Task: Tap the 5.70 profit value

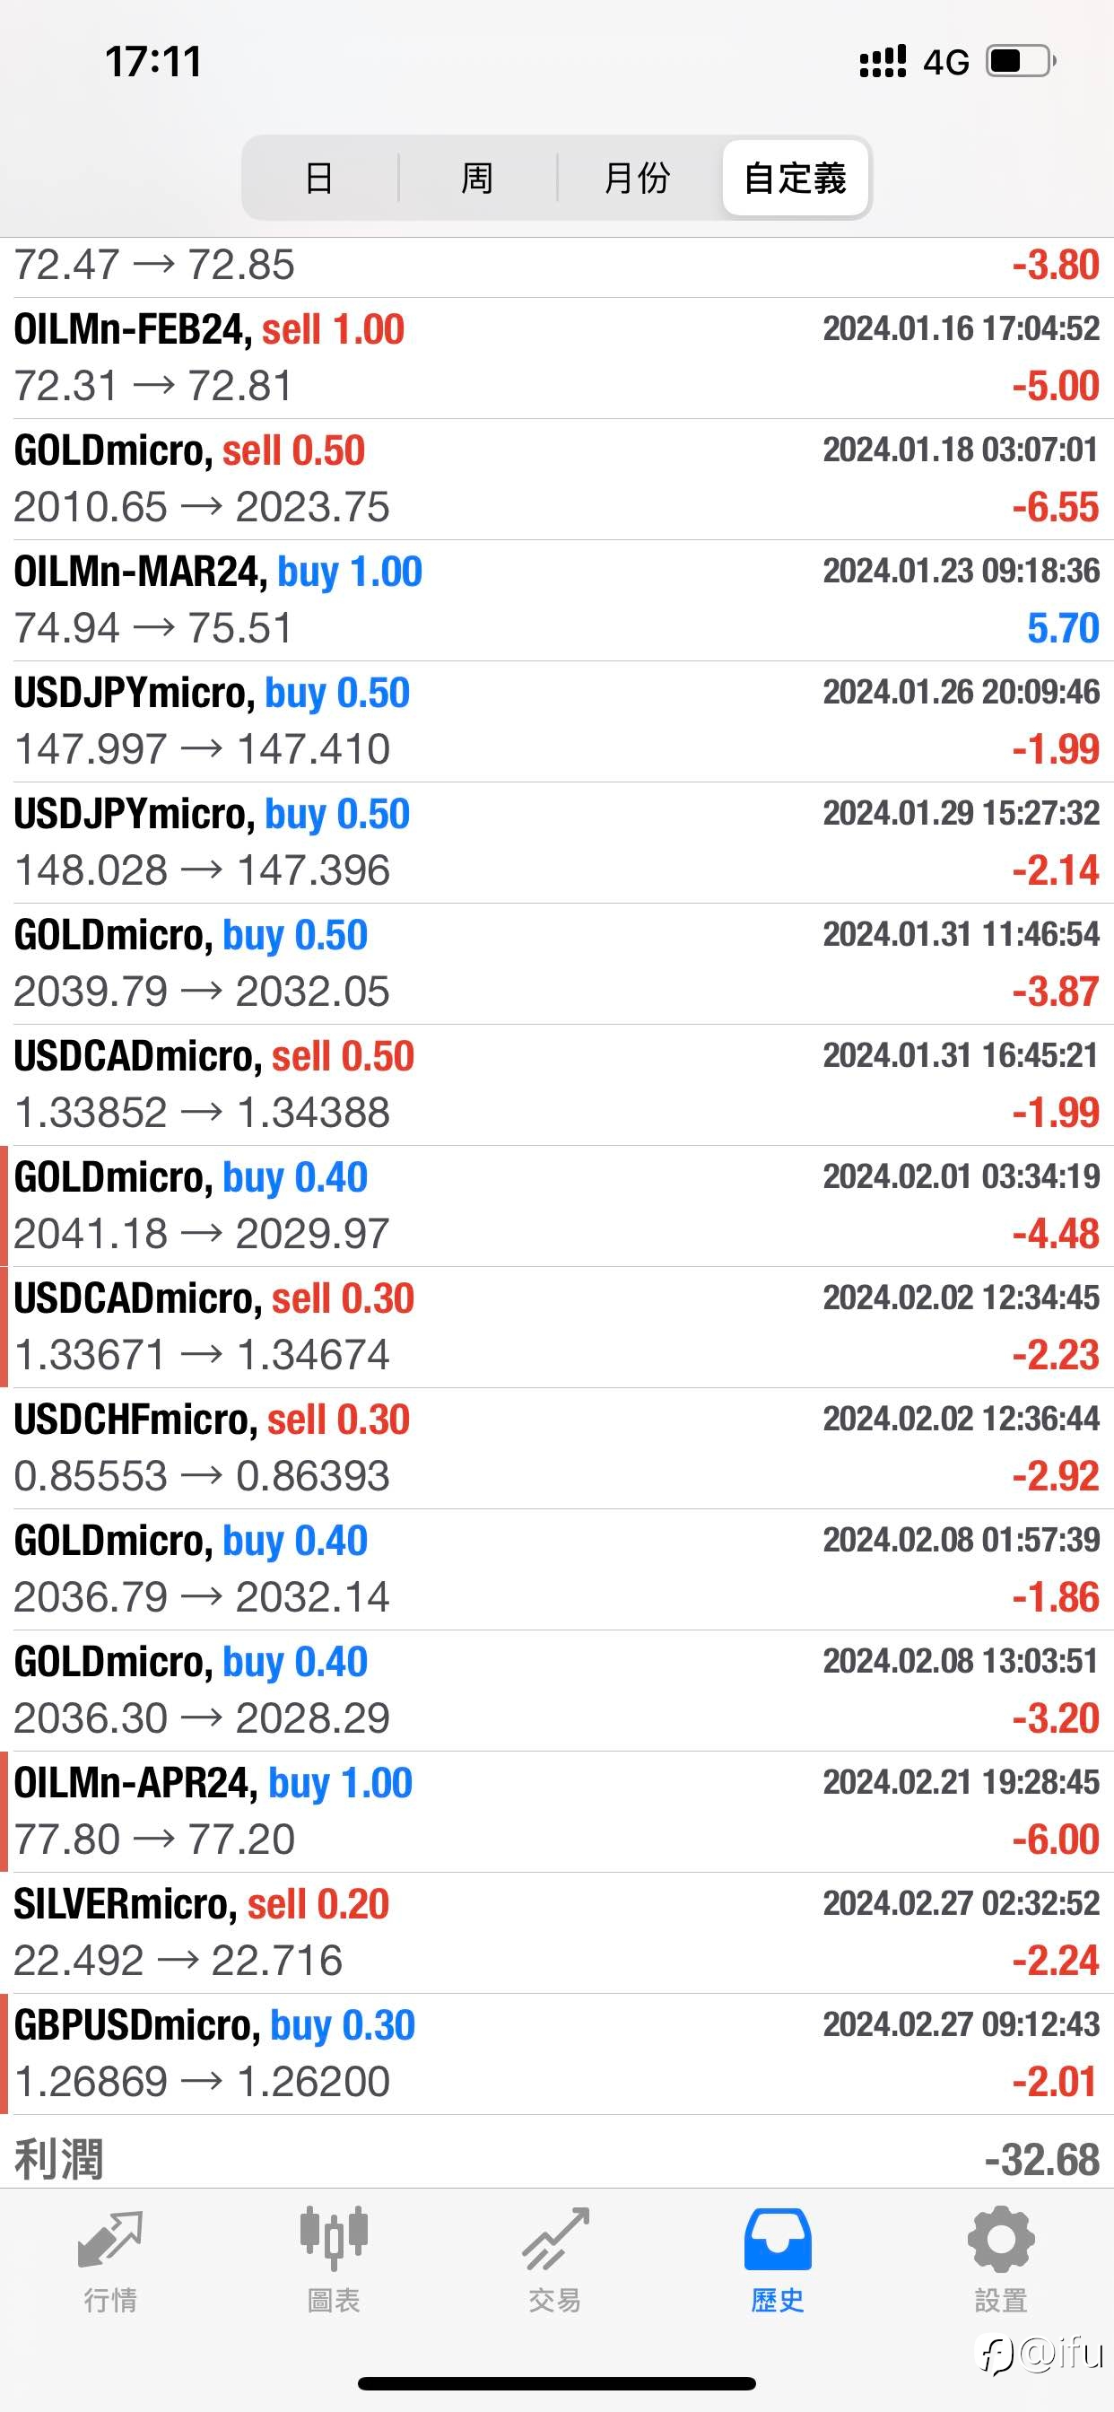Action: pyautogui.click(x=1063, y=628)
